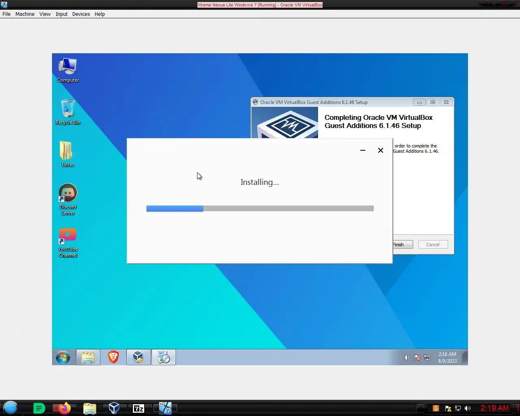The image size is (520, 416).
Task: Click the guest Show Desktop strip
Action: 465,357
